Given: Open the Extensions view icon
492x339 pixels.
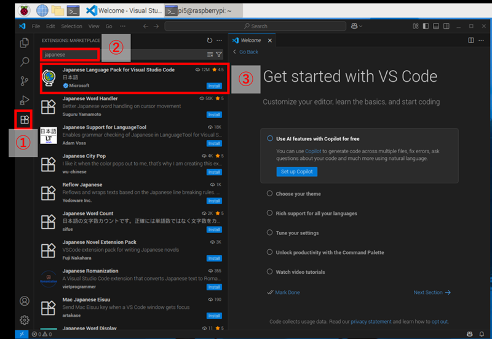Looking at the screenshot, I should point(25,119).
